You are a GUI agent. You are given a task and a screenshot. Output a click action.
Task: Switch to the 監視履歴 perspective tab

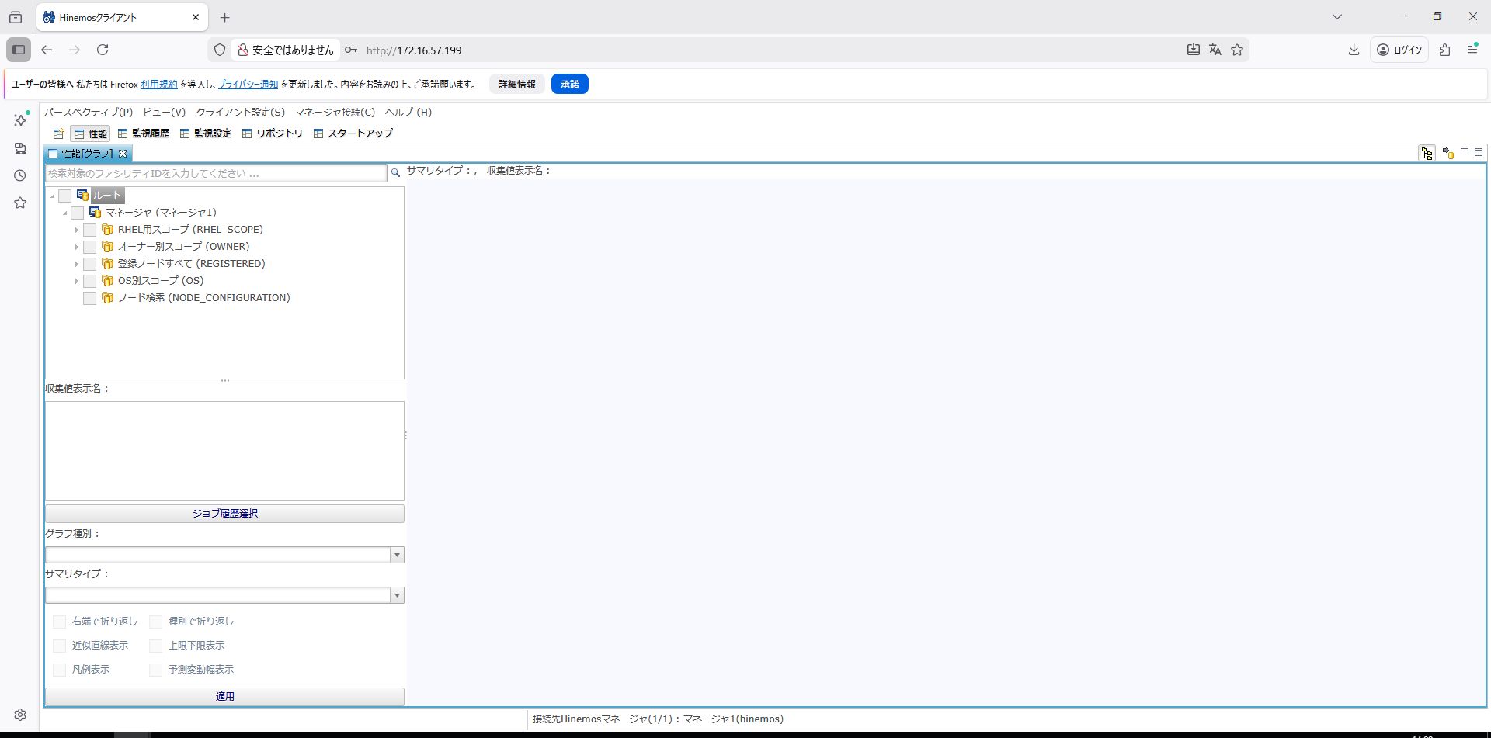[x=144, y=133]
